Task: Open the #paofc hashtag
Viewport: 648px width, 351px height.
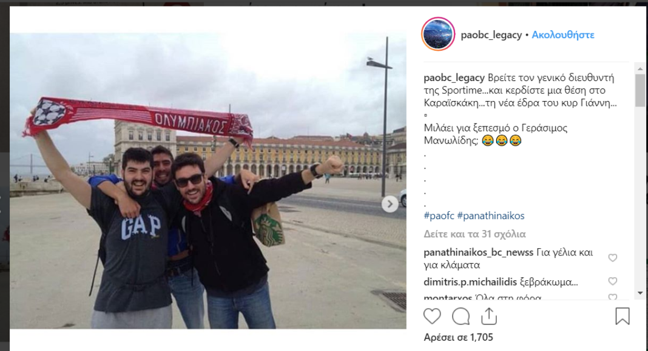Action: pyautogui.click(x=439, y=215)
